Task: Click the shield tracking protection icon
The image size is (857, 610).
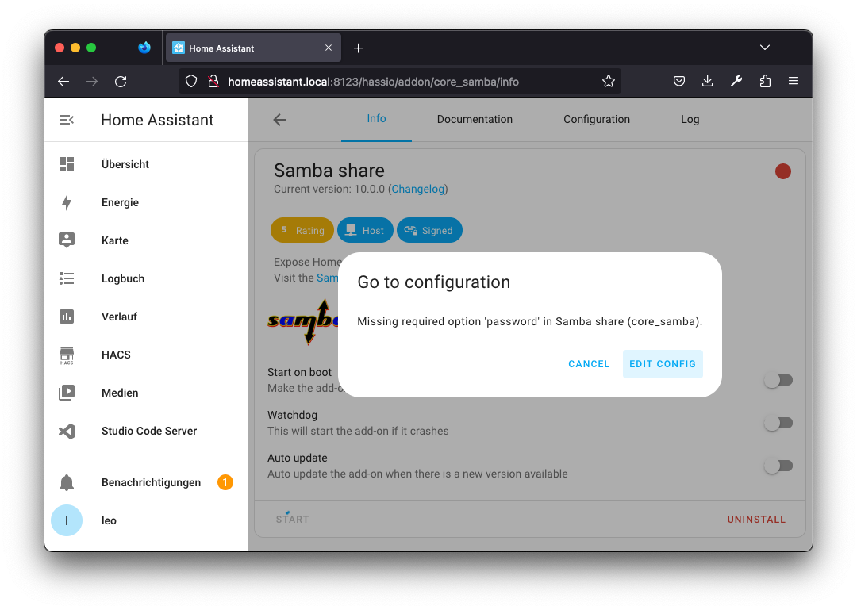Action: (x=190, y=82)
